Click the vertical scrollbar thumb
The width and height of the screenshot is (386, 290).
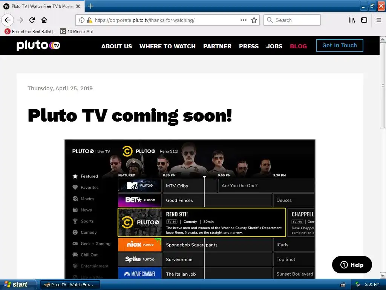coord(383,85)
